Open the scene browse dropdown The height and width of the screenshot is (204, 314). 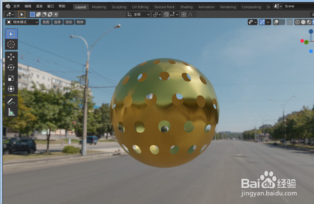pyautogui.click(x=278, y=6)
